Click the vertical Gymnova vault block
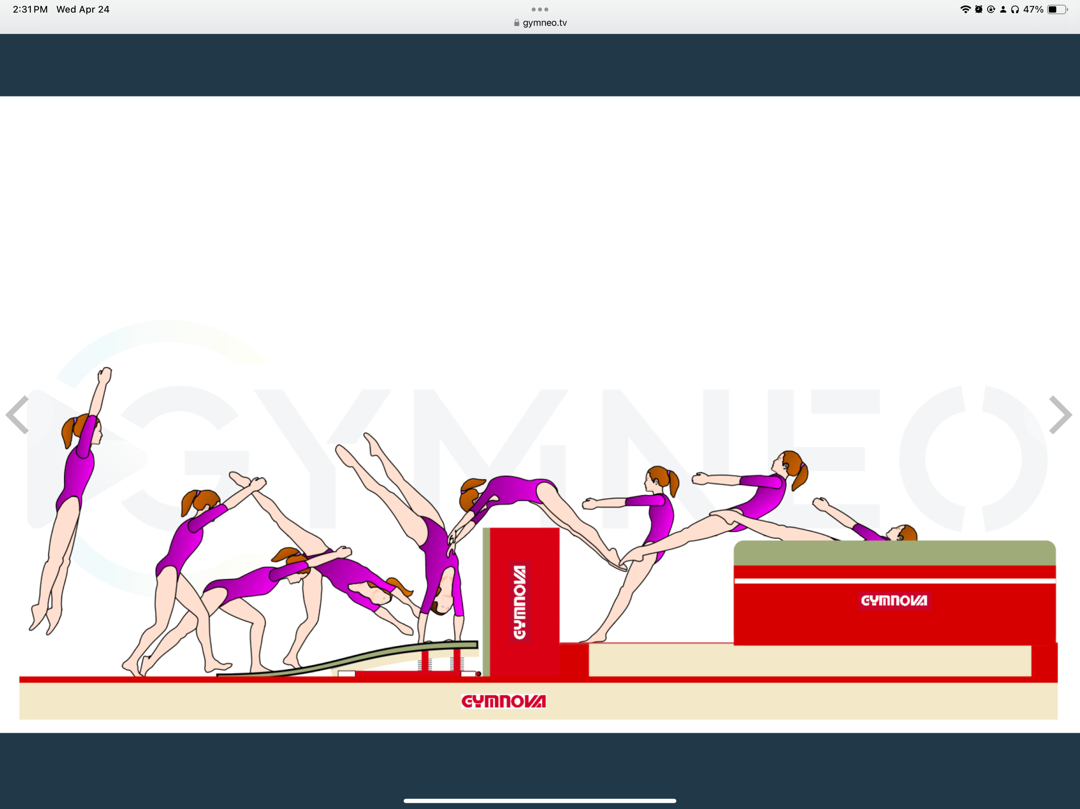1080x809 pixels. 520,602
